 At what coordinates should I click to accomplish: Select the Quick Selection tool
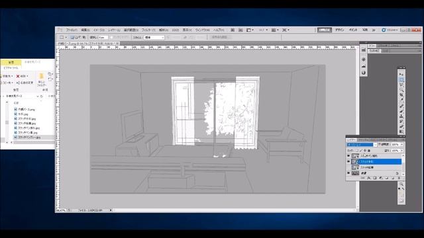[401, 90]
